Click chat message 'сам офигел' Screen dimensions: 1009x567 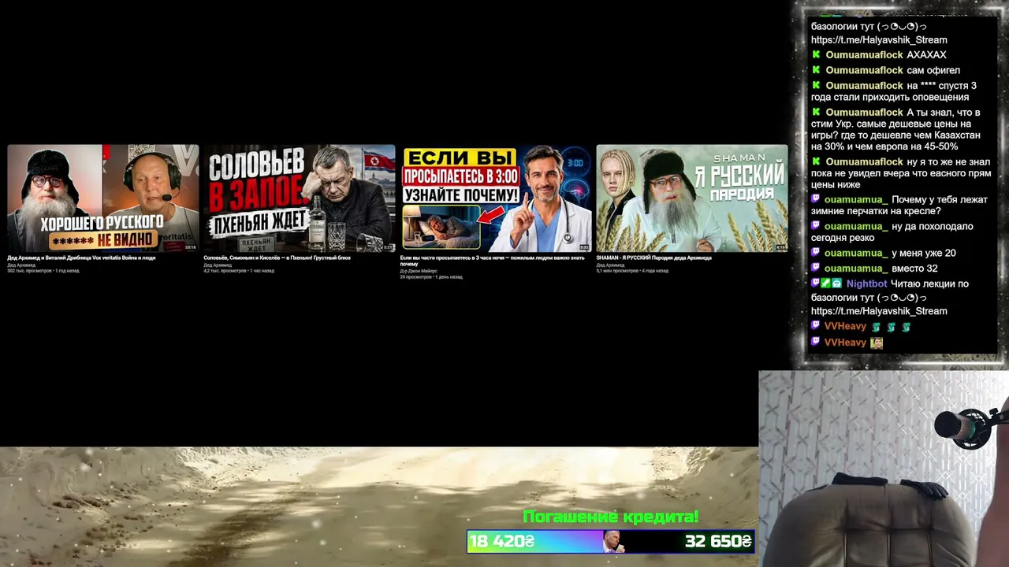pyautogui.click(x=933, y=70)
